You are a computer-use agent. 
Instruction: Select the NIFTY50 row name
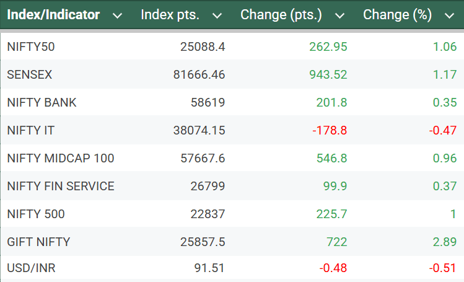point(35,46)
